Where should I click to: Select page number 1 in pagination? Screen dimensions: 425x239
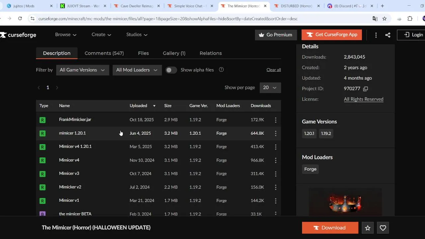48,88
